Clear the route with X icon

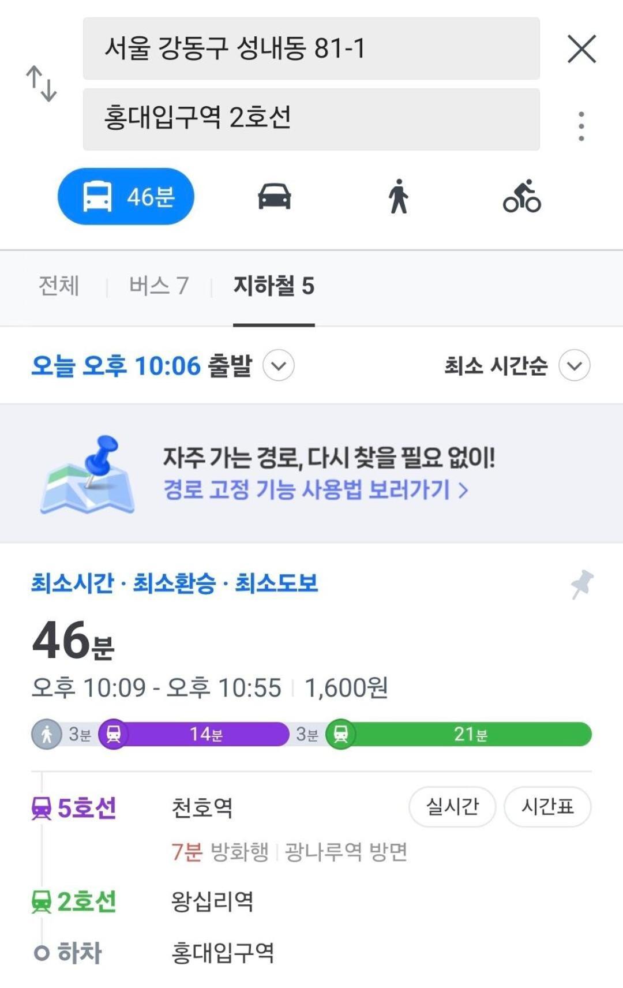click(x=581, y=48)
